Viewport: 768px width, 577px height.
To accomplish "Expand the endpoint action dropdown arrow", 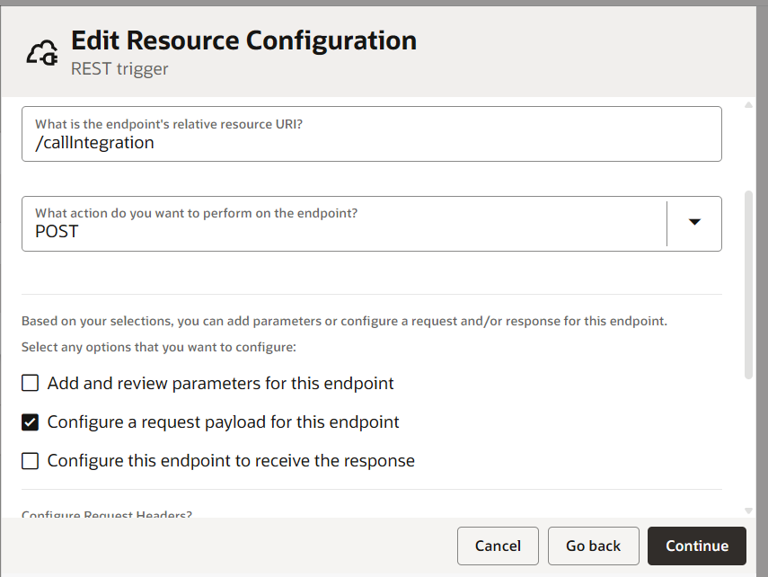I will [x=694, y=223].
